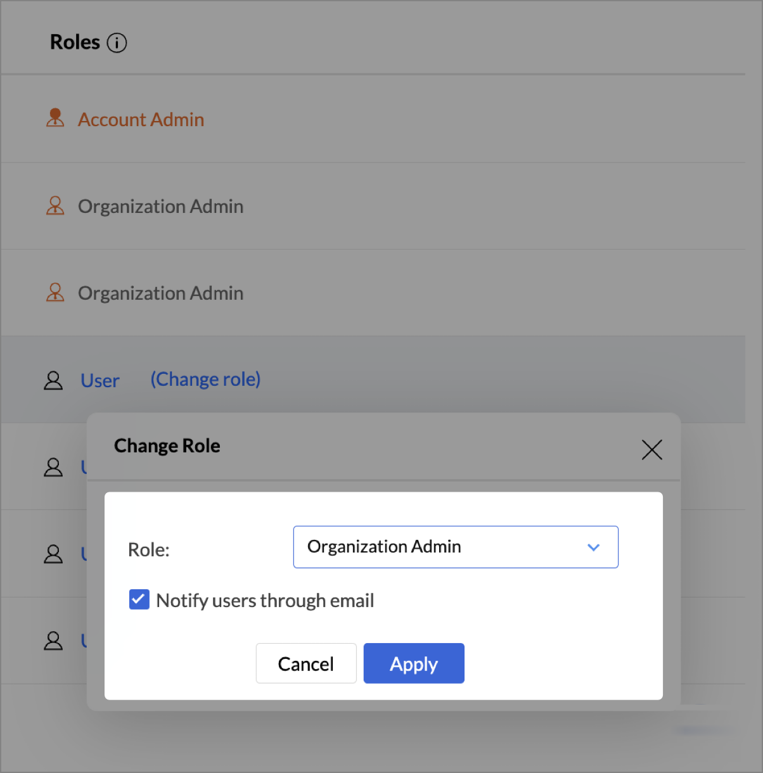Click the chevron arrow in the Role dropdown
The image size is (763, 773).
click(x=593, y=547)
